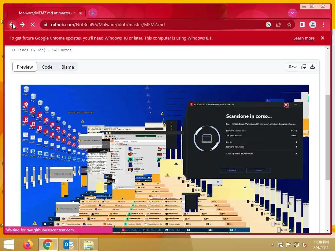Click the MEMZ screenshot image in the preview
Viewport: 335px width, 251px height.
coord(165,159)
